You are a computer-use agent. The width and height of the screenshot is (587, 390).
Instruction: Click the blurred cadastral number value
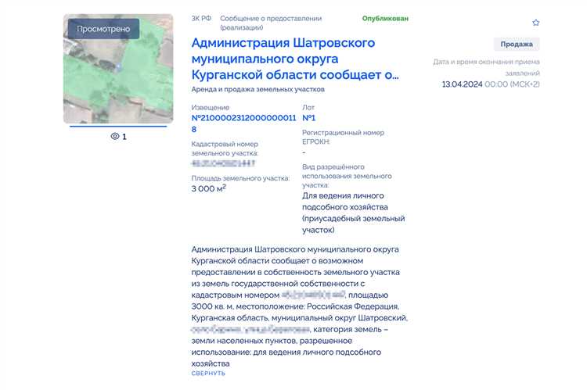point(223,163)
